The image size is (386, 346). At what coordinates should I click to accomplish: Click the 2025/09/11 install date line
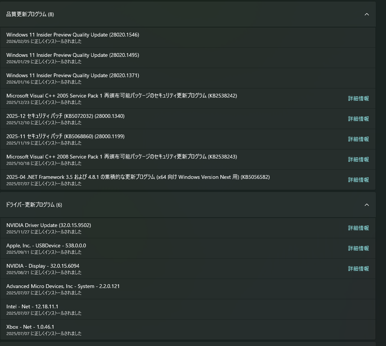tap(44, 252)
